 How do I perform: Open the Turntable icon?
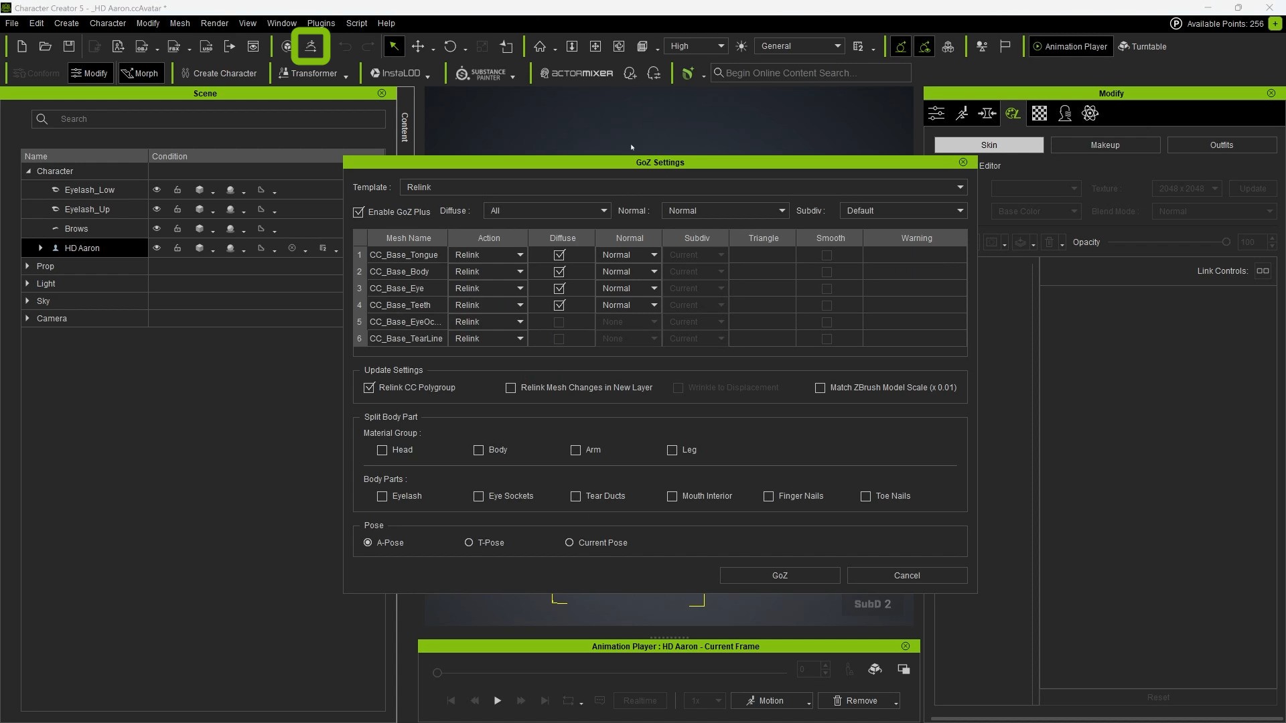(1143, 46)
